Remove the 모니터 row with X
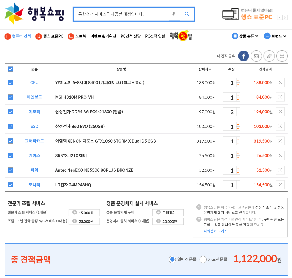292x278 pixels. pos(280,185)
